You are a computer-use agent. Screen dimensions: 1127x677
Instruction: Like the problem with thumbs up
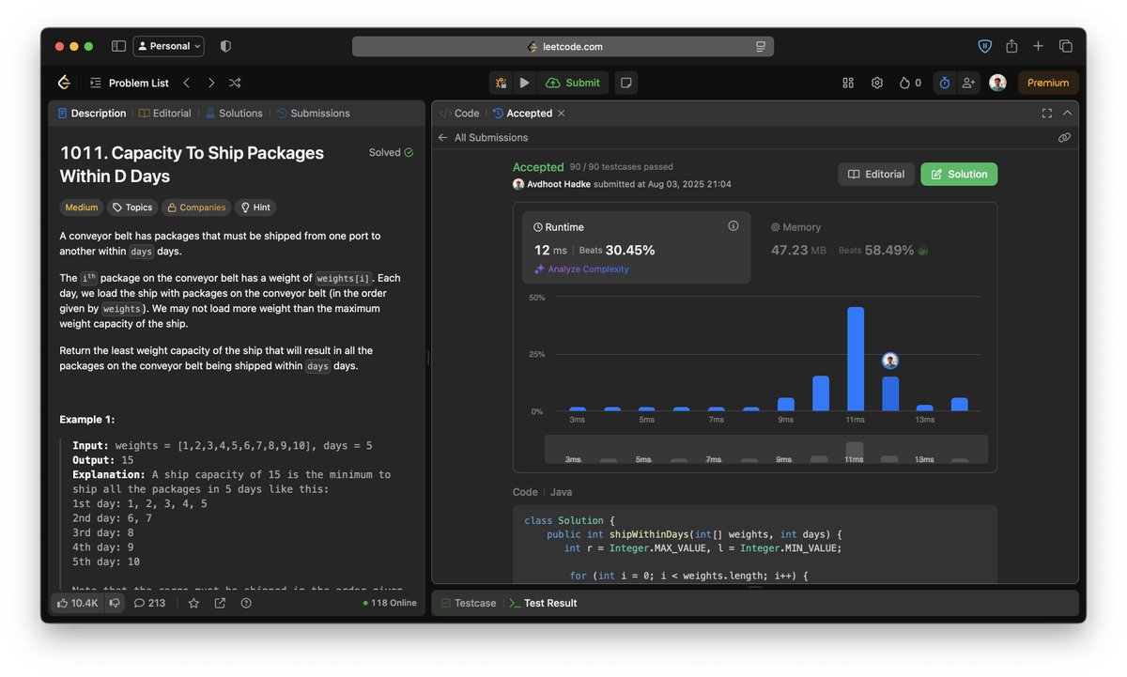click(x=77, y=603)
